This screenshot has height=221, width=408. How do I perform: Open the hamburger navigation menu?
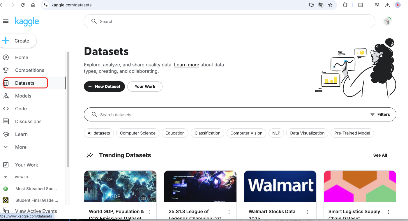6,21
